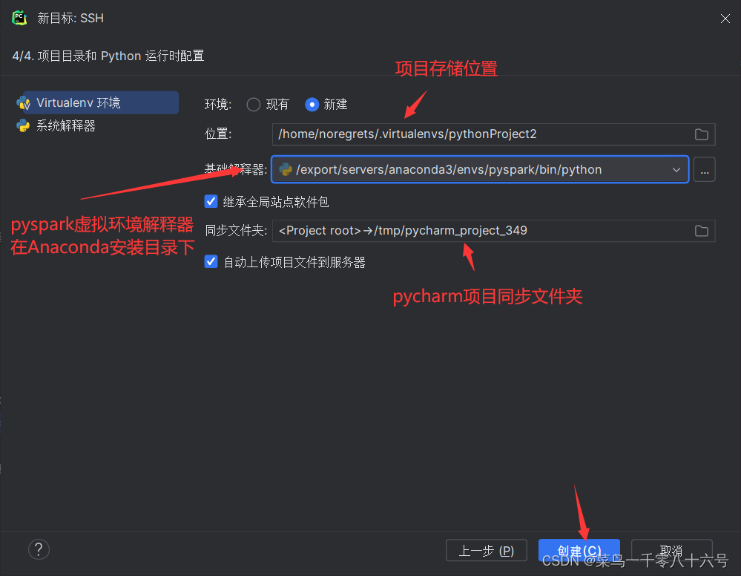This screenshot has height=576, width=741.
Task: Click the python icon inside 基础解释器 field
Action: [286, 169]
